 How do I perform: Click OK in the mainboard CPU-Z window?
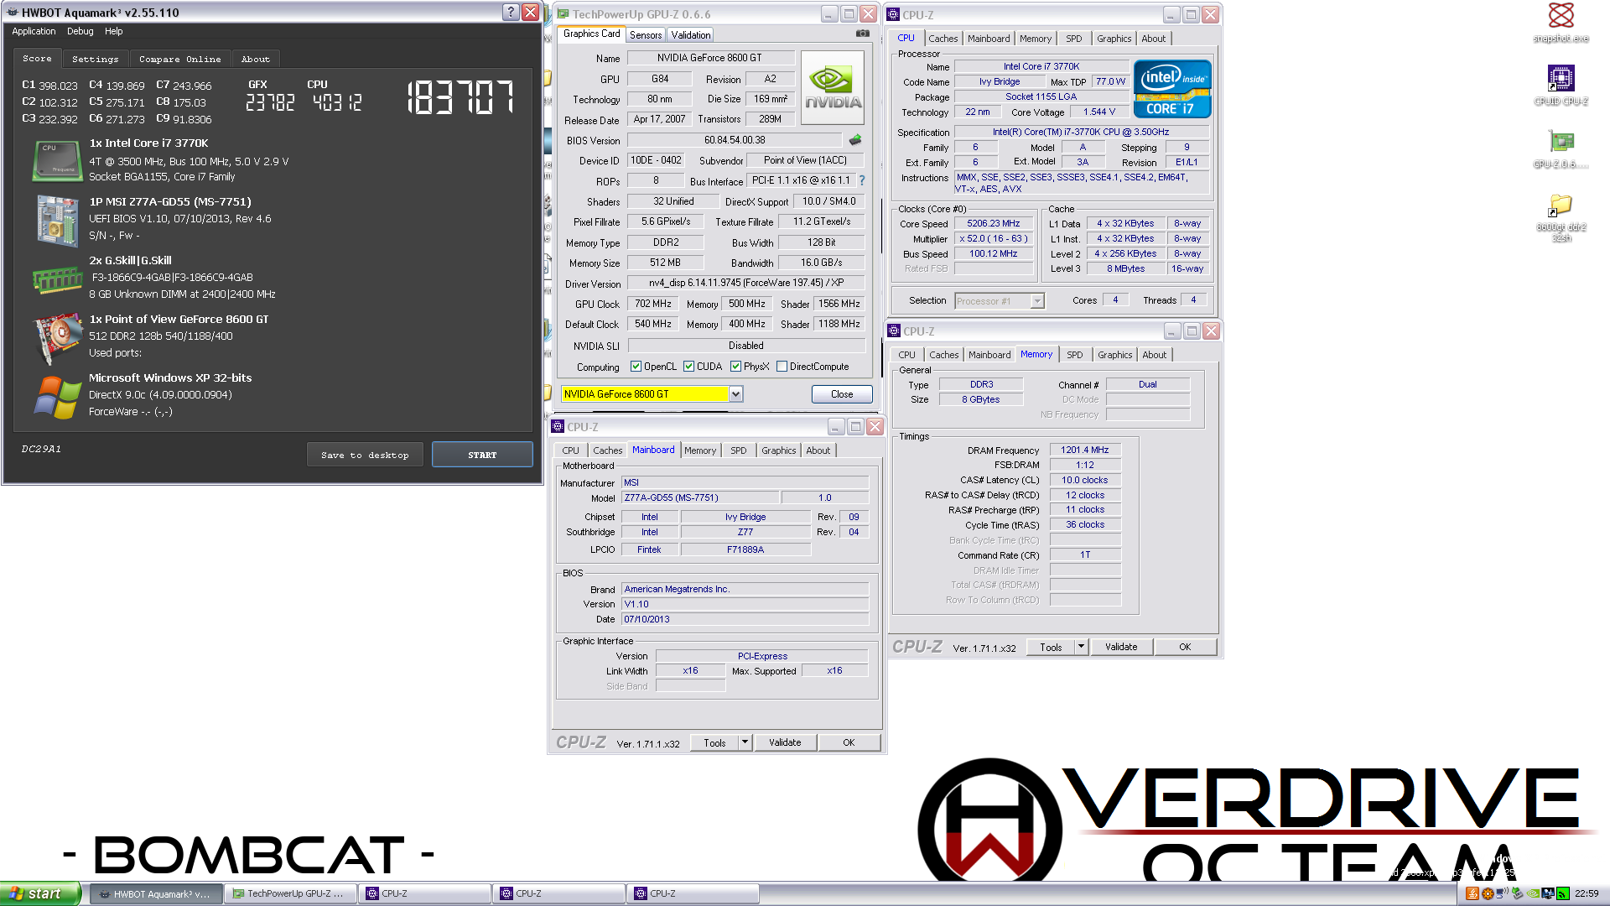pos(849,742)
